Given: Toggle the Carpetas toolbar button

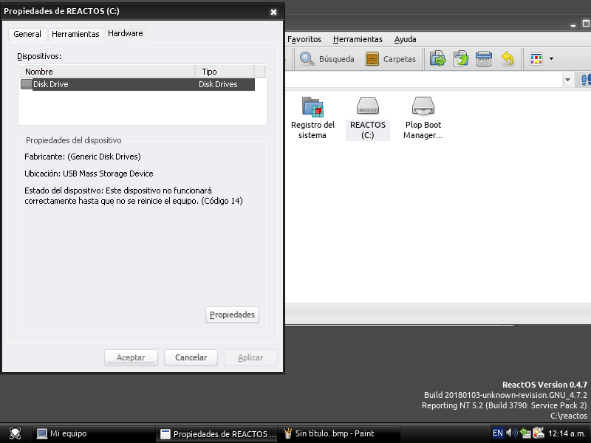Looking at the screenshot, I should tap(391, 59).
